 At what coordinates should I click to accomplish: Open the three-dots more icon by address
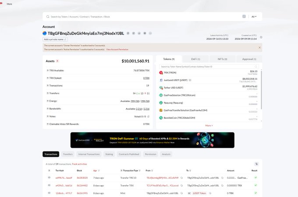[x=150, y=33]
